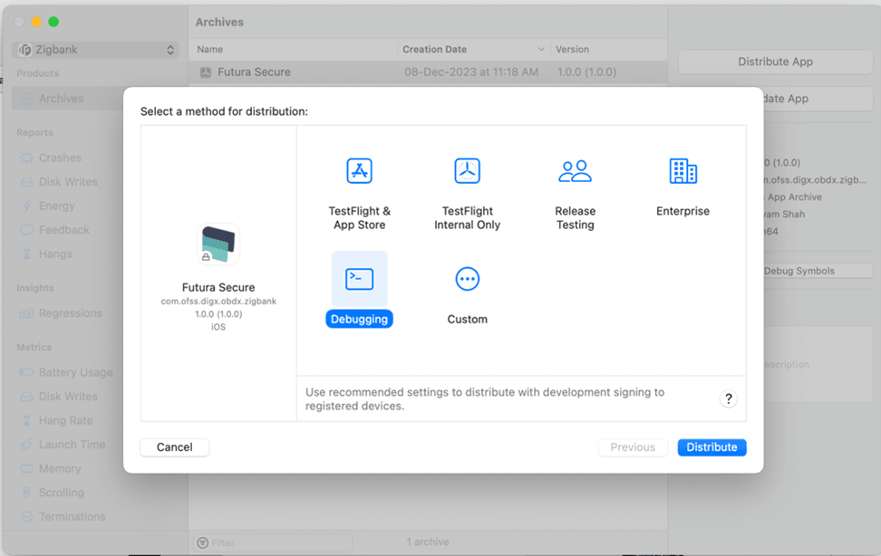The width and height of the screenshot is (881, 556).
Task: Click the green zoom window button
Action: pos(53,22)
